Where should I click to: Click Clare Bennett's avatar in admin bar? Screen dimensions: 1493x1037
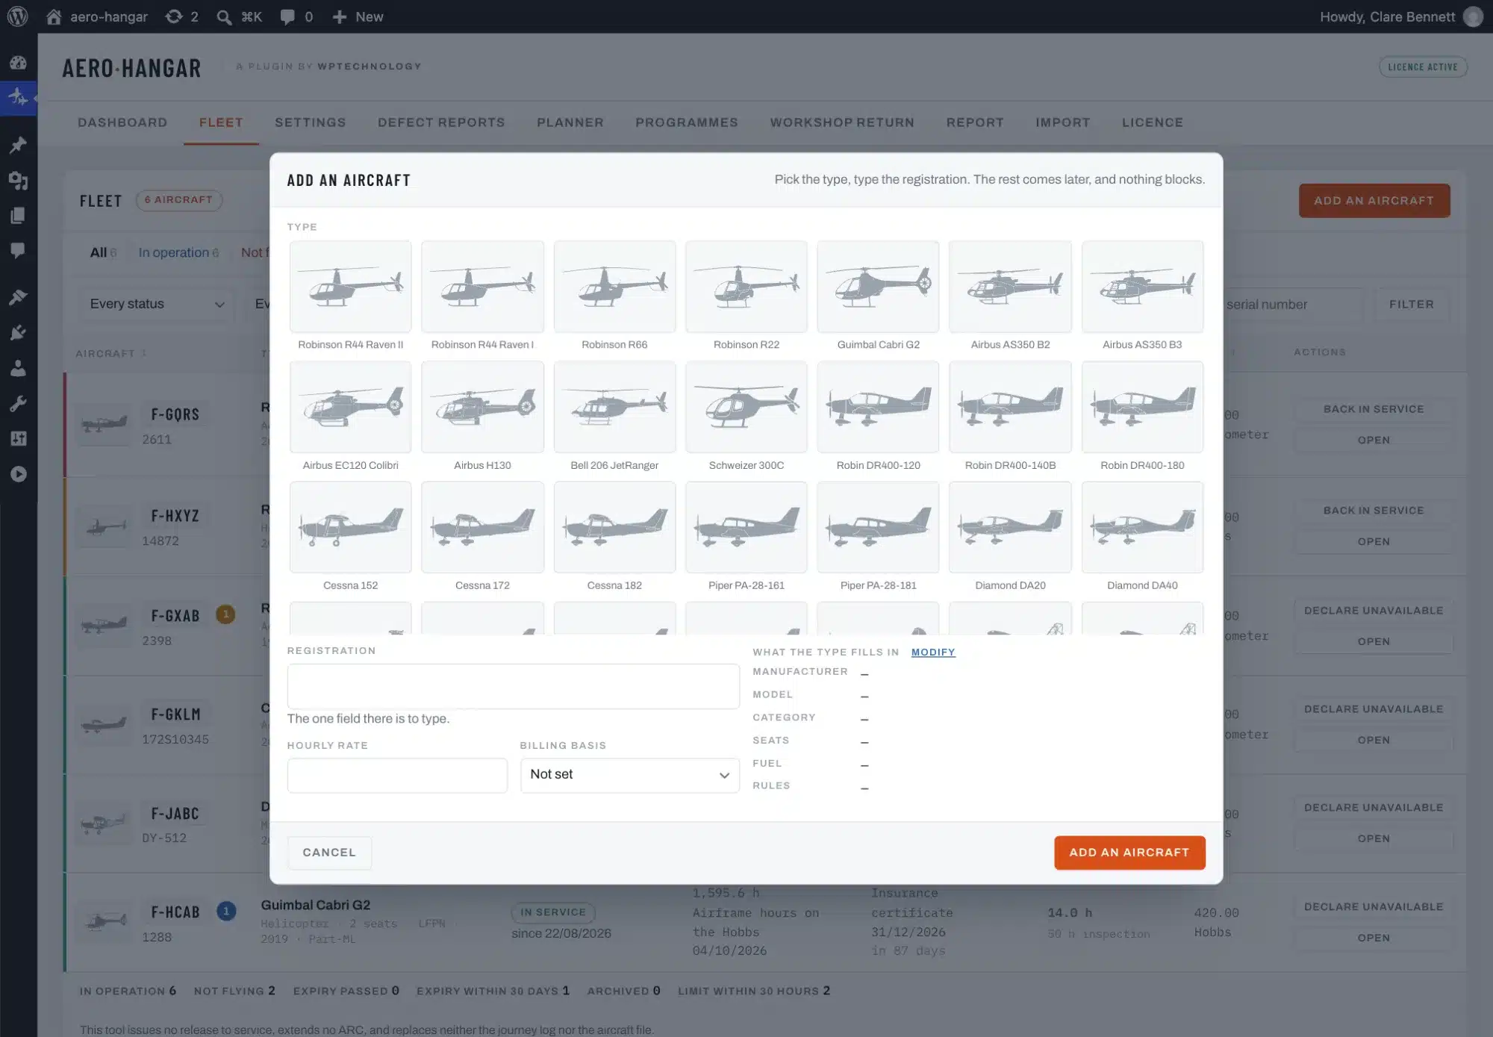tap(1473, 16)
